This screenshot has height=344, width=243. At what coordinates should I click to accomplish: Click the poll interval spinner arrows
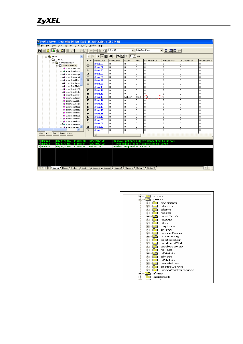(x=135, y=56)
